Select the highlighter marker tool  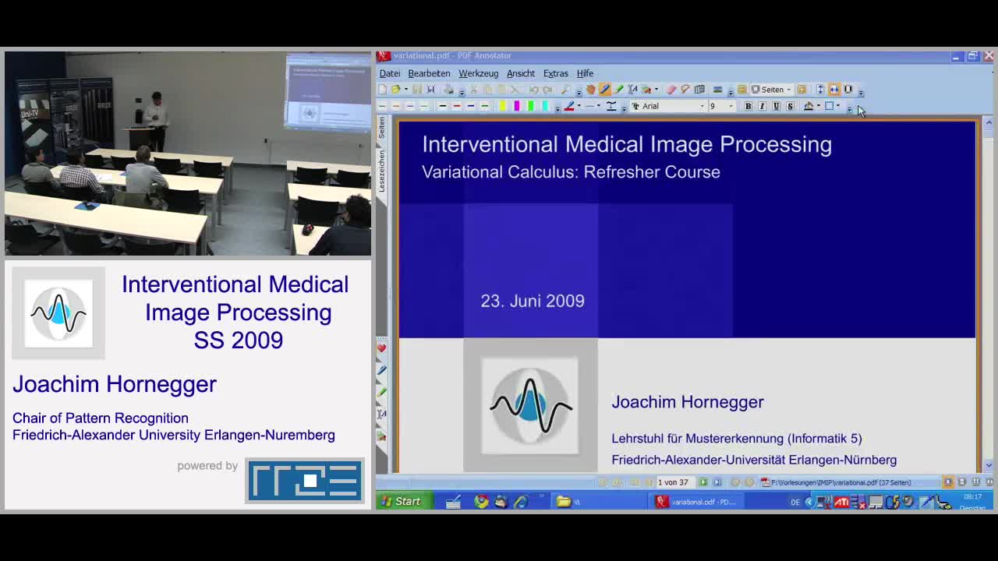[618, 88]
